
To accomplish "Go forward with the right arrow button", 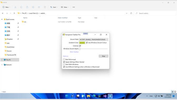I will tap(7, 13).
